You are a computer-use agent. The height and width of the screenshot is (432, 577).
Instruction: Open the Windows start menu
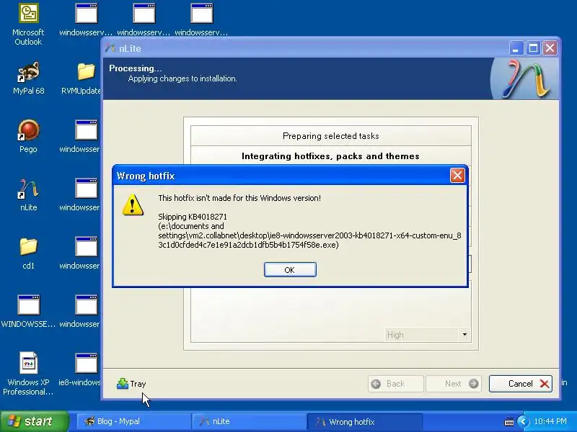pyautogui.click(x=35, y=421)
